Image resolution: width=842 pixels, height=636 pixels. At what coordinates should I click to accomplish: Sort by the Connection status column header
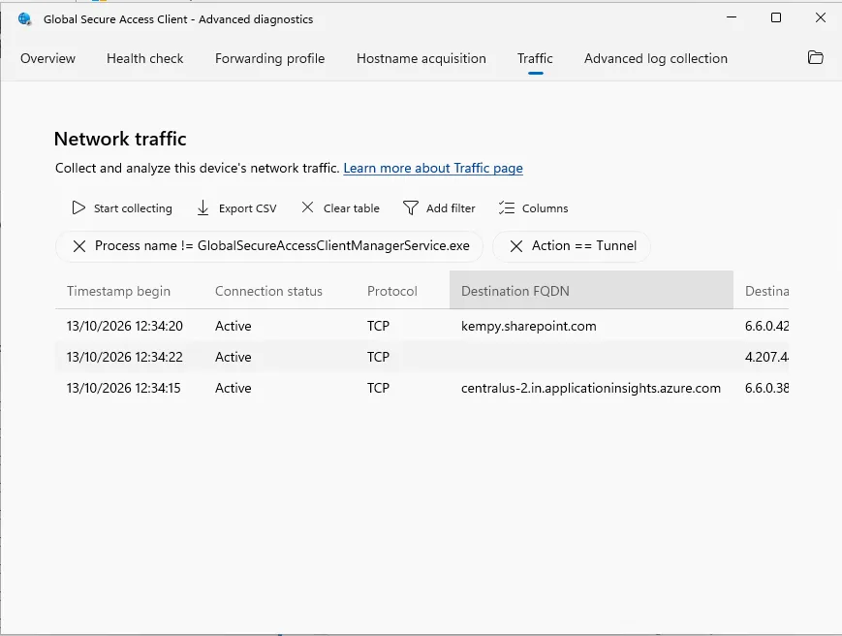[x=268, y=291]
